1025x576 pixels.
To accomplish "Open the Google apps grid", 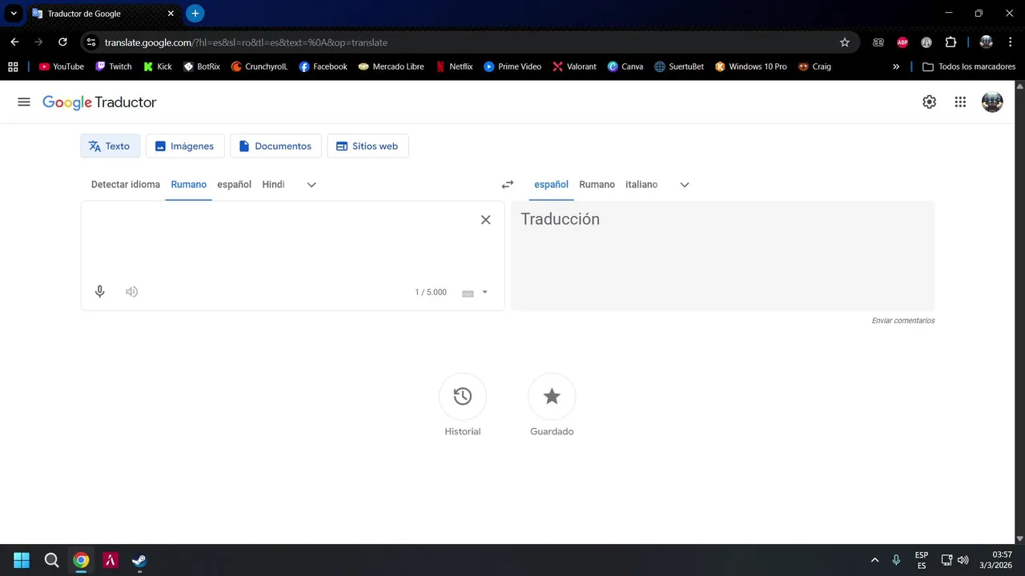I will pyautogui.click(x=960, y=102).
